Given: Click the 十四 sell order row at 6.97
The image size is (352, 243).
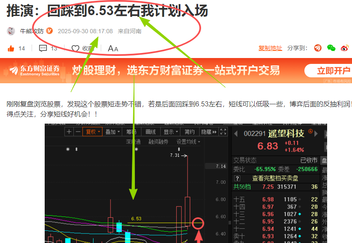Looking at the screenshot, I should click(275, 207).
